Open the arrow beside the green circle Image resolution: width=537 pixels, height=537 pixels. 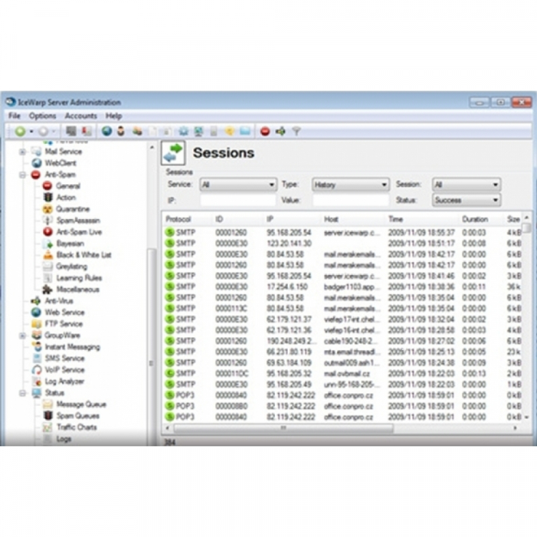(x=32, y=131)
